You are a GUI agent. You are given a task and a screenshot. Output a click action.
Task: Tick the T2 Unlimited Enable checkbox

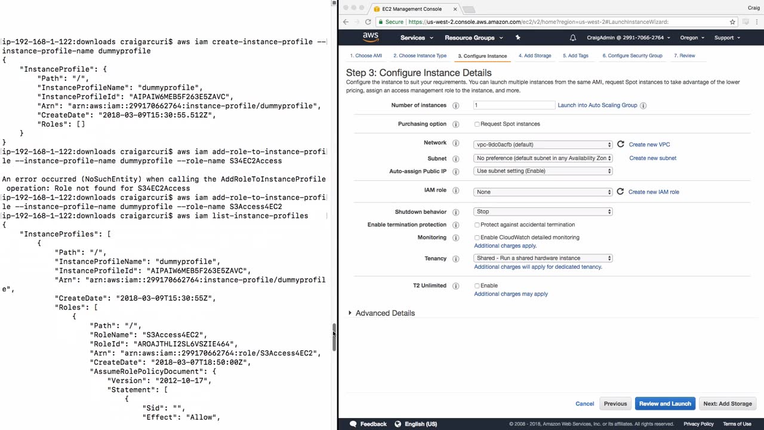pos(477,286)
